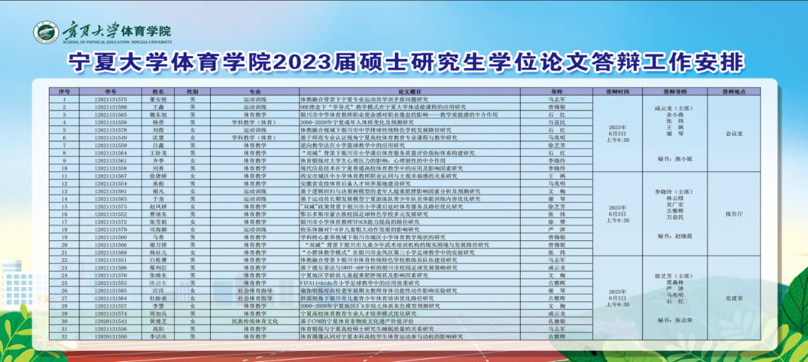Click the 宁夏大学体育学院 logo text
Screen dimensions: 808x362
[x=117, y=31]
